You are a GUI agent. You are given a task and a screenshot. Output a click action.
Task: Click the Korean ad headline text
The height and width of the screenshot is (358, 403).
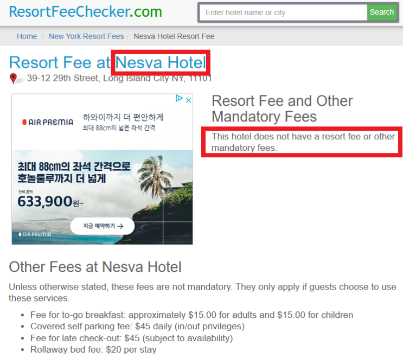tap(74, 172)
